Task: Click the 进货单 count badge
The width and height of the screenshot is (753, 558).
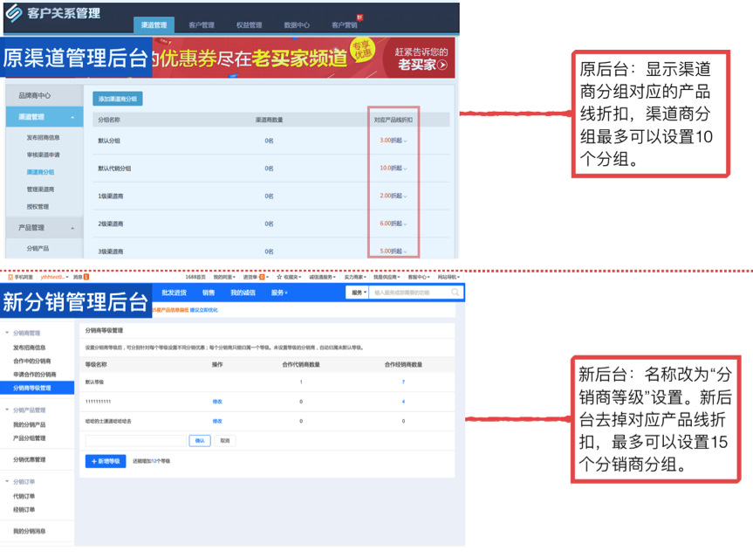Action: click(263, 277)
